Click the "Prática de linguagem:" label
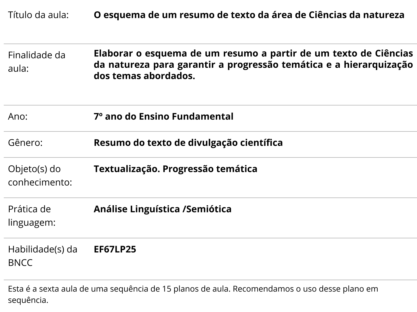 (32, 216)
